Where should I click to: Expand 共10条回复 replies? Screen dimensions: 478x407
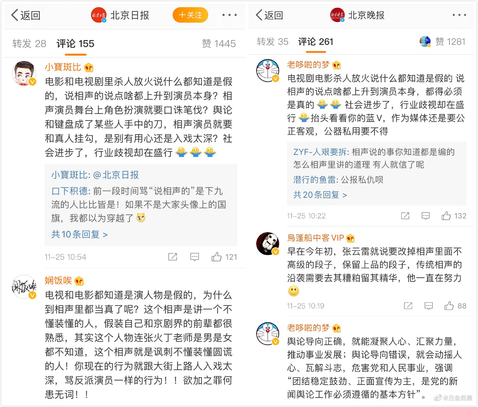tap(79, 234)
